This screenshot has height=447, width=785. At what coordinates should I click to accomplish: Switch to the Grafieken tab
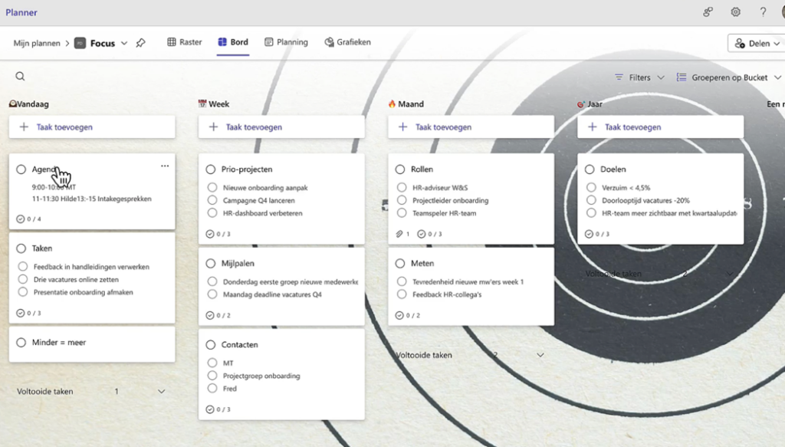click(347, 42)
